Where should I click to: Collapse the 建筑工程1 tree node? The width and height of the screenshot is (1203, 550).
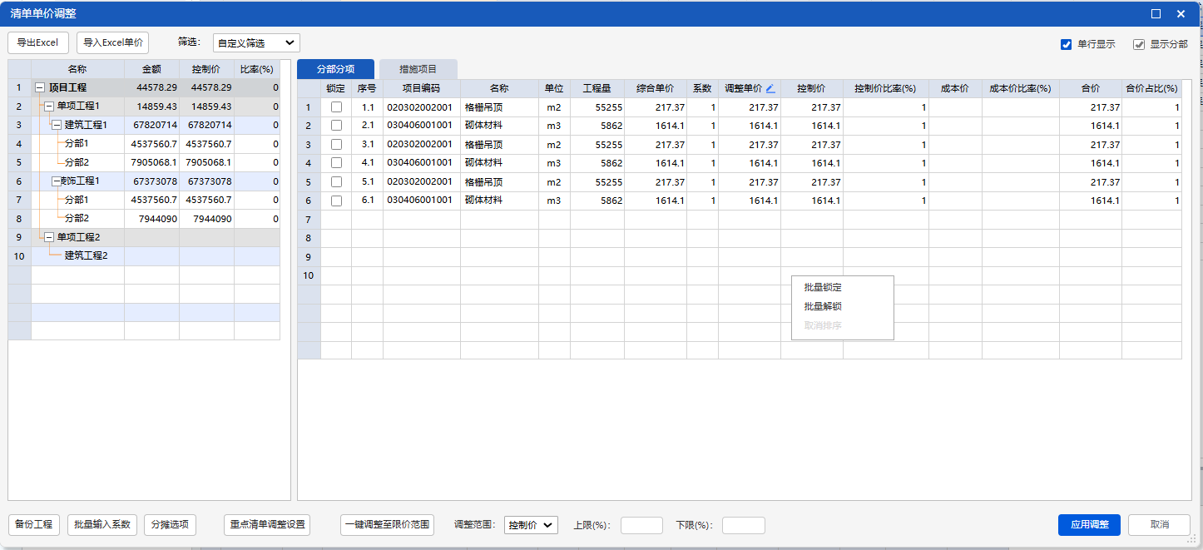point(57,125)
